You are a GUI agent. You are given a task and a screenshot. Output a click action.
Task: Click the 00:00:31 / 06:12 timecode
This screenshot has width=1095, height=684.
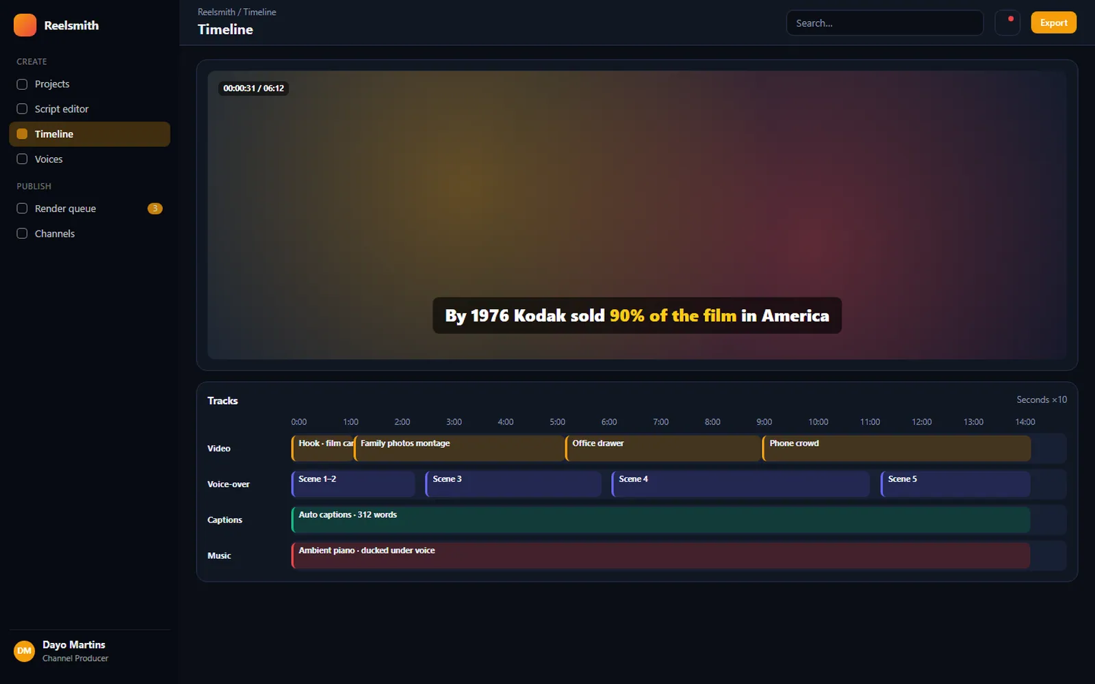coord(253,88)
